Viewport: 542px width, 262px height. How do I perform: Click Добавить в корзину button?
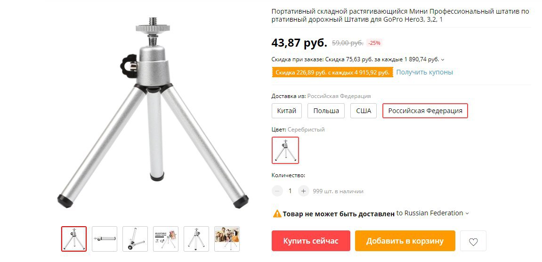405,241
